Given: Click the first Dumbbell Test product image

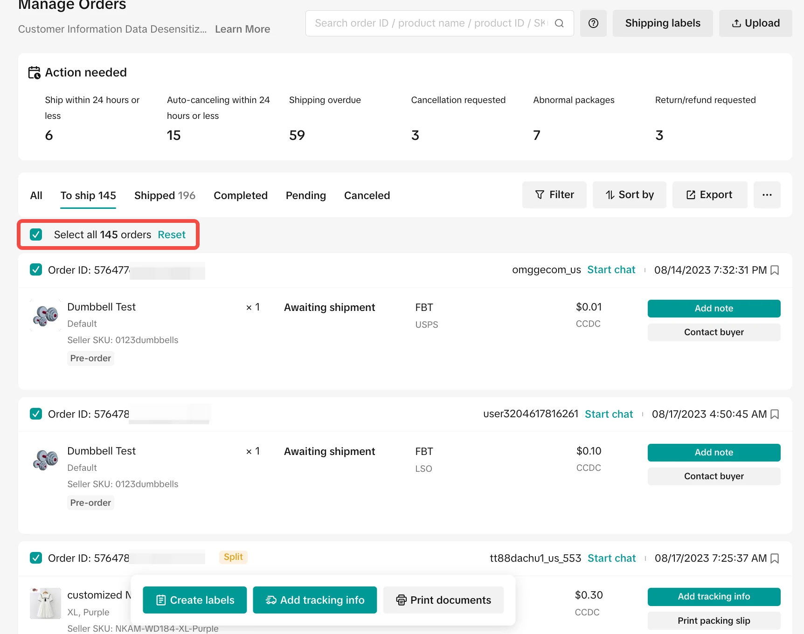Looking at the screenshot, I should [x=45, y=316].
